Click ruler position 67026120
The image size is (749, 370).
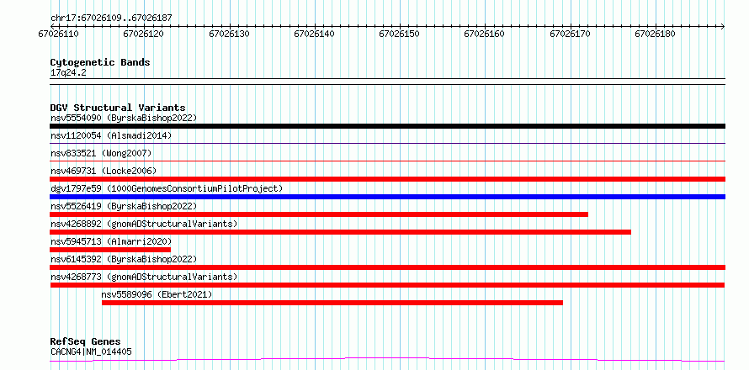tap(143, 34)
